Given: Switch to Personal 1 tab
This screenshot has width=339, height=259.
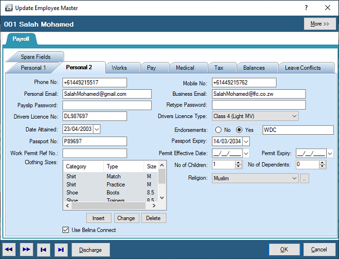Looking at the screenshot, I should pyautogui.click(x=33, y=68).
